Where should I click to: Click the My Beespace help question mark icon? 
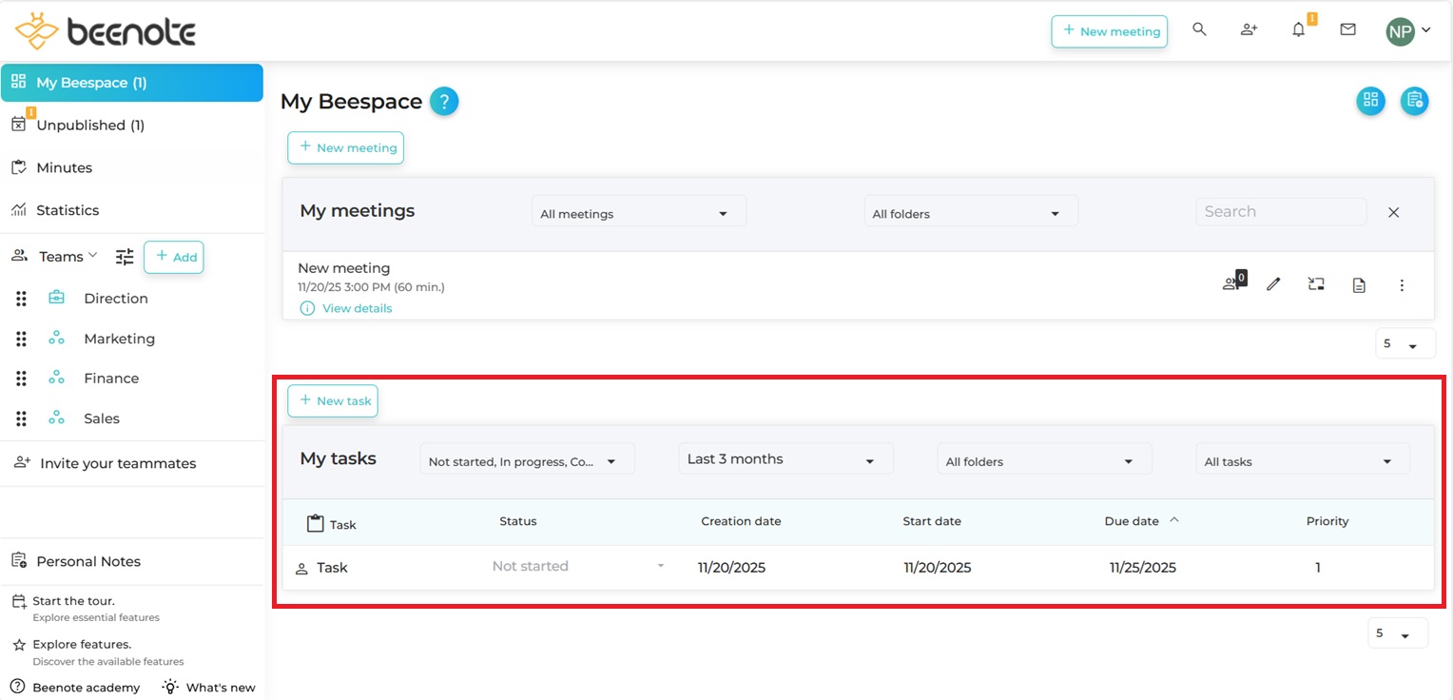[444, 102]
